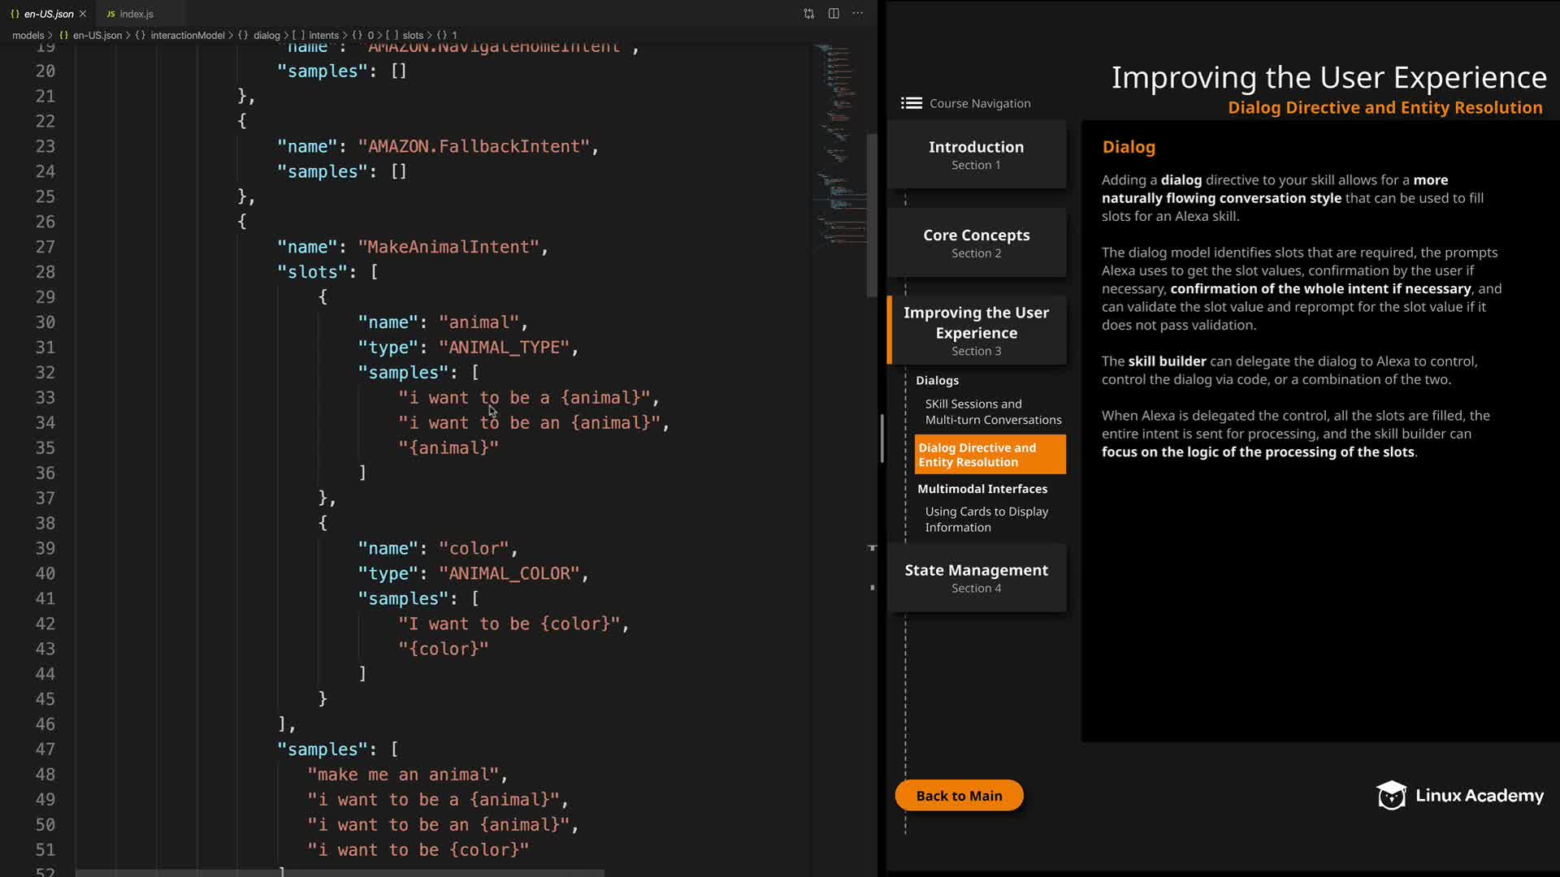Viewport: 1560px width, 877px height.
Task: Open Using Cards to Display Information
Action: coord(986,519)
